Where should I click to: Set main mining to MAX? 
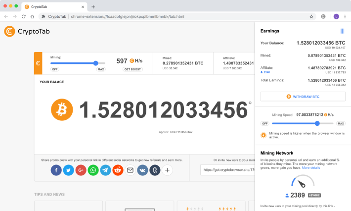click(x=101, y=69)
